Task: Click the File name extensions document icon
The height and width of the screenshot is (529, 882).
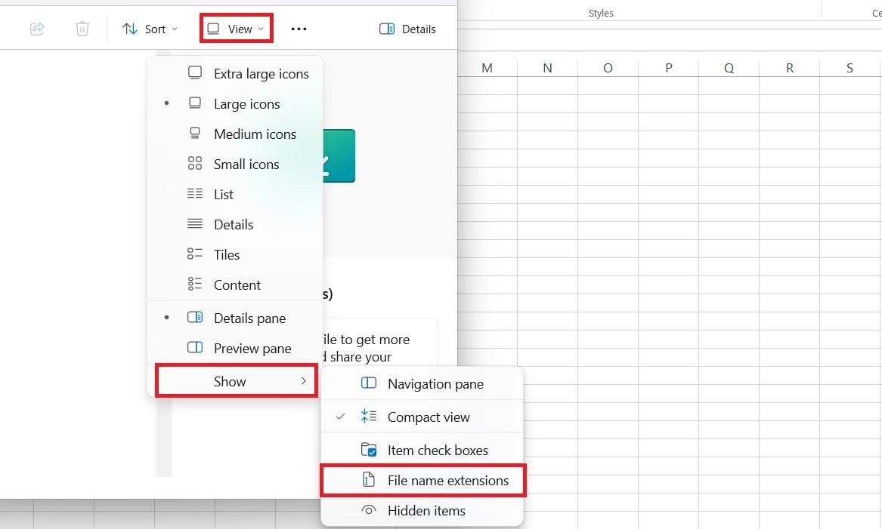Action: coord(368,480)
